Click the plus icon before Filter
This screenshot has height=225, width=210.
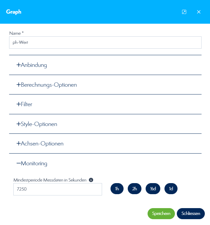pyautogui.click(x=19, y=104)
